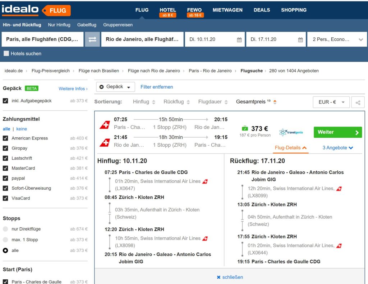Switch to Gabelflug trip type

click(87, 25)
